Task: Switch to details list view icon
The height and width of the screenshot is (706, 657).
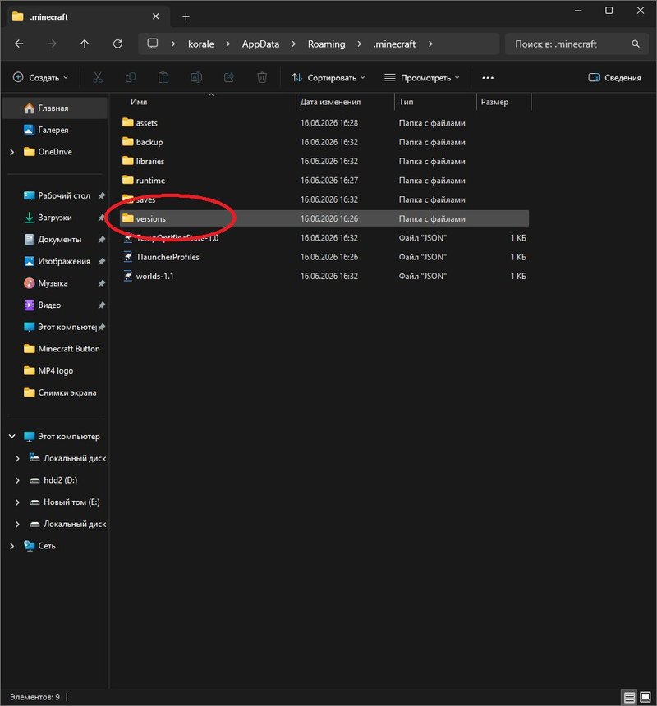Action: click(630, 697)
